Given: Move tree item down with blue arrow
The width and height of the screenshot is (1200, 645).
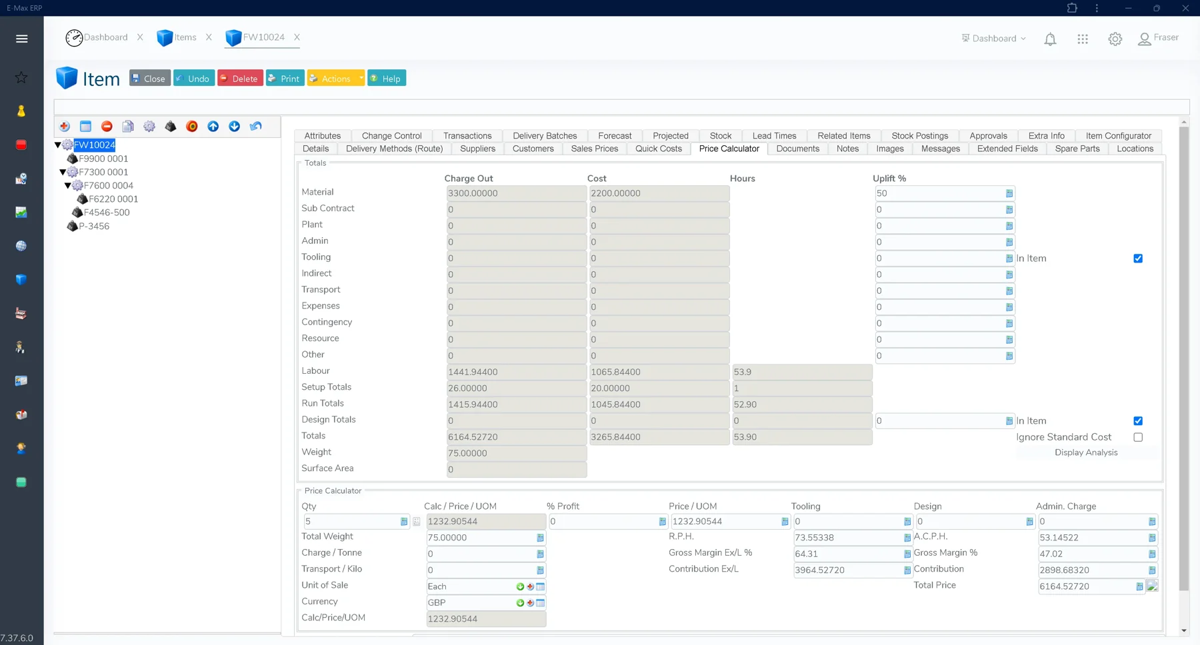Looking at the screenshot, I should click(235, 127).
